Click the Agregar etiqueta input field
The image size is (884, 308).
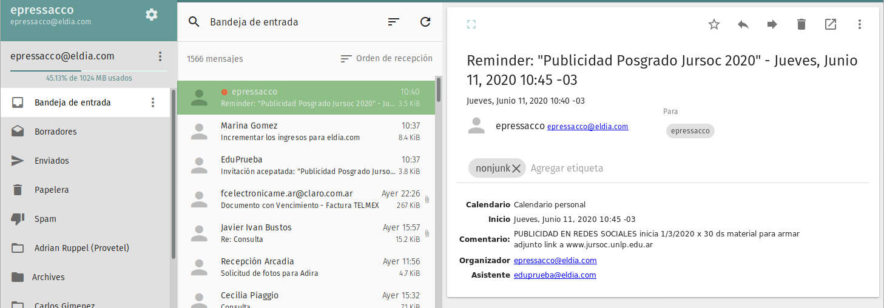click(567, 169)
